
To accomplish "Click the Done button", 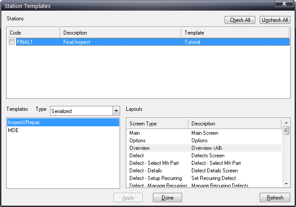I will coord(167,198).
